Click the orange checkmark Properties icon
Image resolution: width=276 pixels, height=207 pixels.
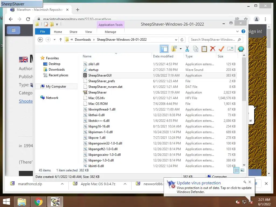click(221, 49)
